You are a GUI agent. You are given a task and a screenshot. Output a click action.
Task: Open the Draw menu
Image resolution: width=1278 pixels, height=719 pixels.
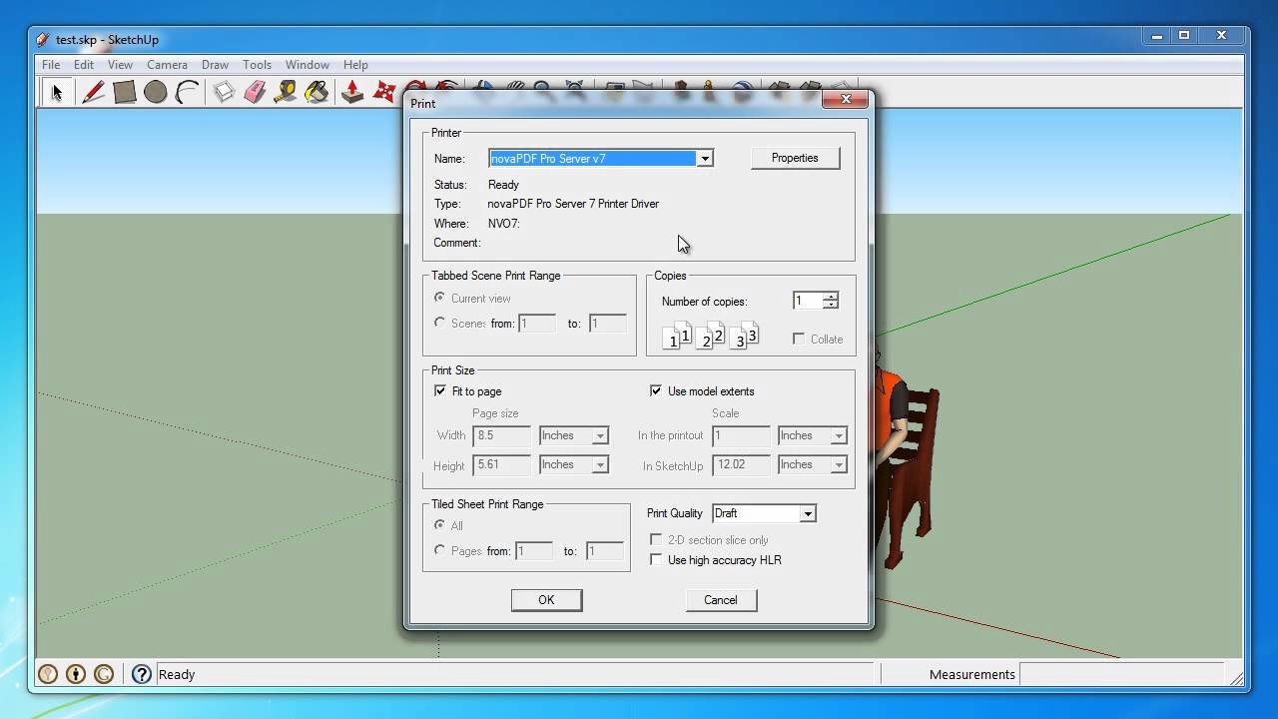click(x=215, y=64)
